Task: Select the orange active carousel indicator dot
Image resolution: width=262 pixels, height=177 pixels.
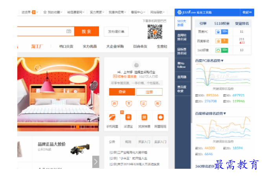Action: [x=78, y=127]
